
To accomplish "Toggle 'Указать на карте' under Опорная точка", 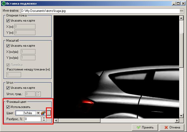I will coord(8,21).
